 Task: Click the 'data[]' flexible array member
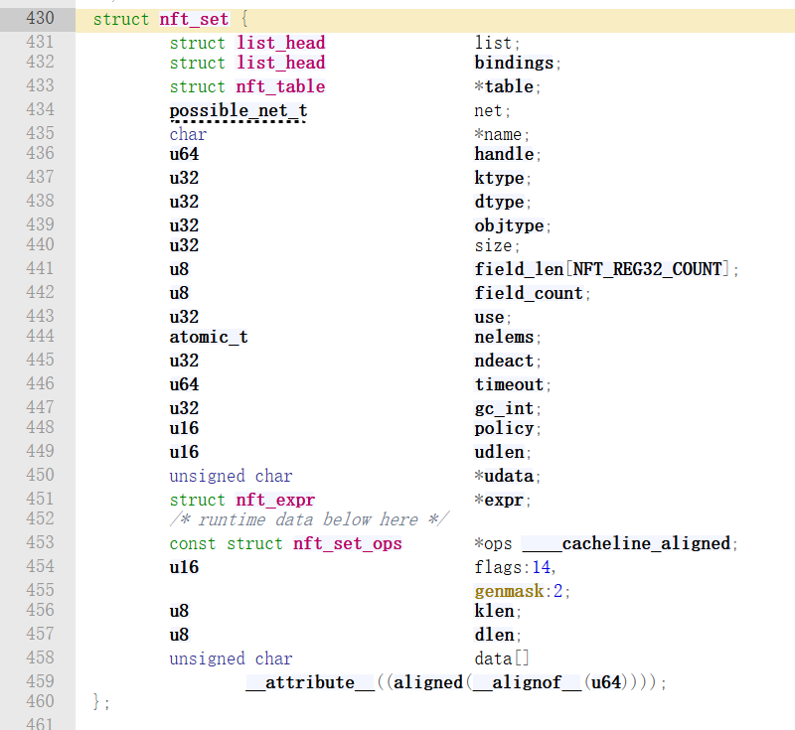pyautogui.click(x=502, y=658)
